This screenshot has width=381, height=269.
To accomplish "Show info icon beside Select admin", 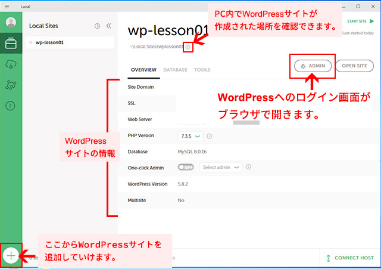I will 248,167.
